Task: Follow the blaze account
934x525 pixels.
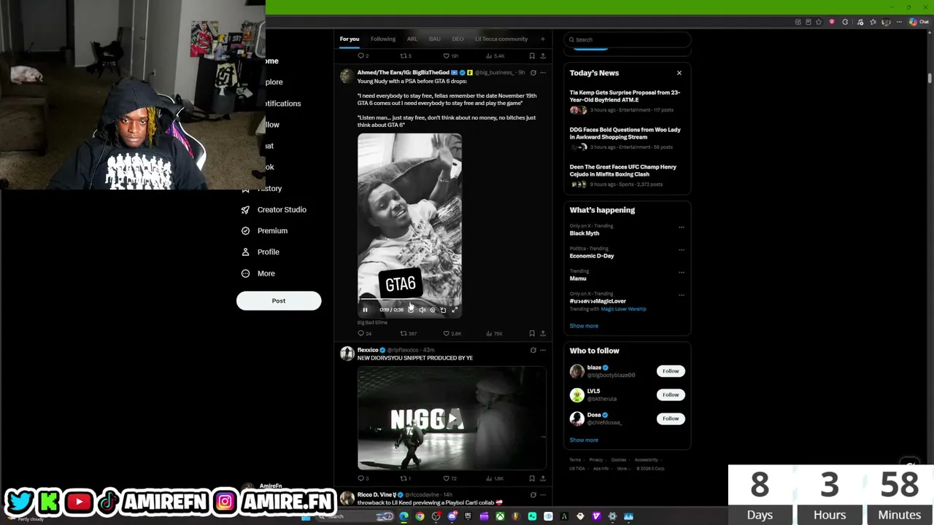Action: 671,371
